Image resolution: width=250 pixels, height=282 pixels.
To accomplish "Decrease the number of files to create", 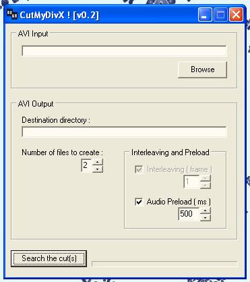I will click(x=98, y=169).
